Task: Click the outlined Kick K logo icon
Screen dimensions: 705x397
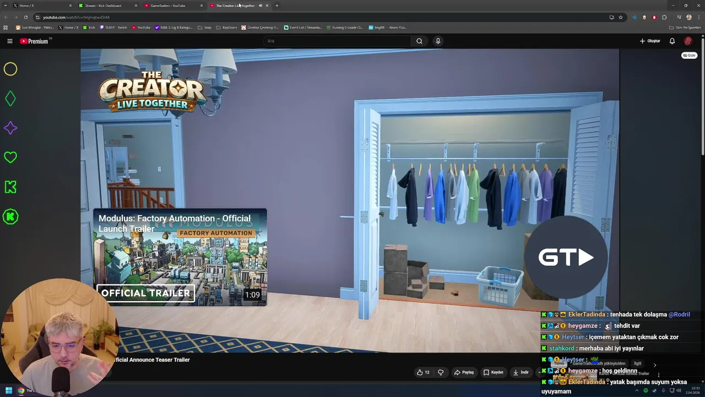Action: pyautogui.click(x=10, y=187)
